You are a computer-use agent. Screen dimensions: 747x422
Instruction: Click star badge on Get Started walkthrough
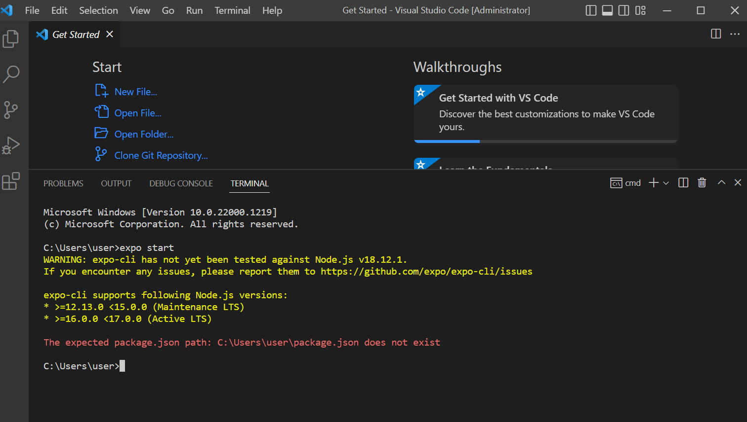pos(421,92)
